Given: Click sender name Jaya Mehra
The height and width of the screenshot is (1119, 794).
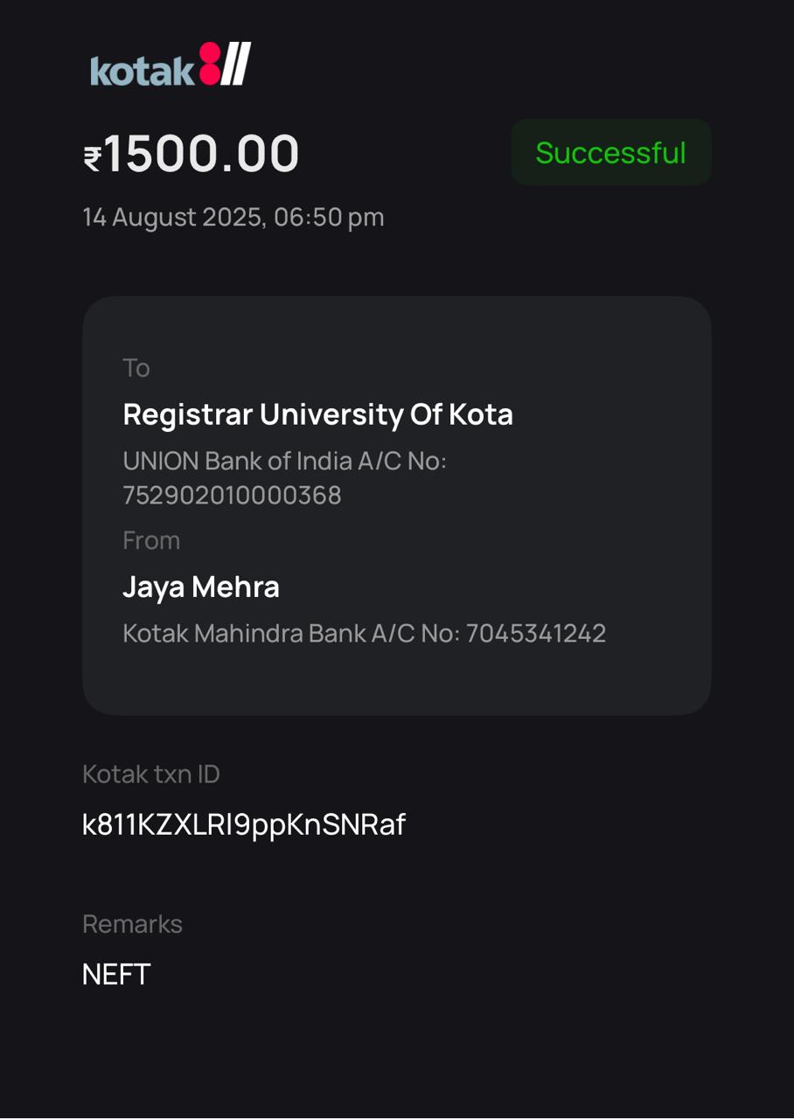Looking at the screenshot, I should click(x=201, y=587).
